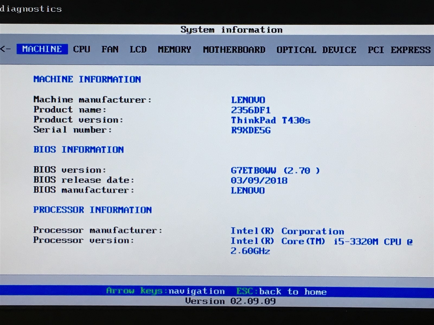The image size is (434, 325).
Task: Switch to the CPU tab
Action: (x=81, y=49)
